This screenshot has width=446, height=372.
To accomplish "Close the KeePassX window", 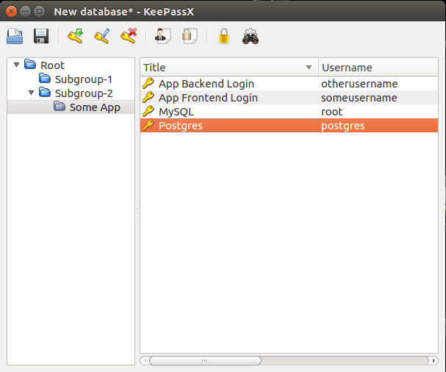I will click(x=11, y=11).
